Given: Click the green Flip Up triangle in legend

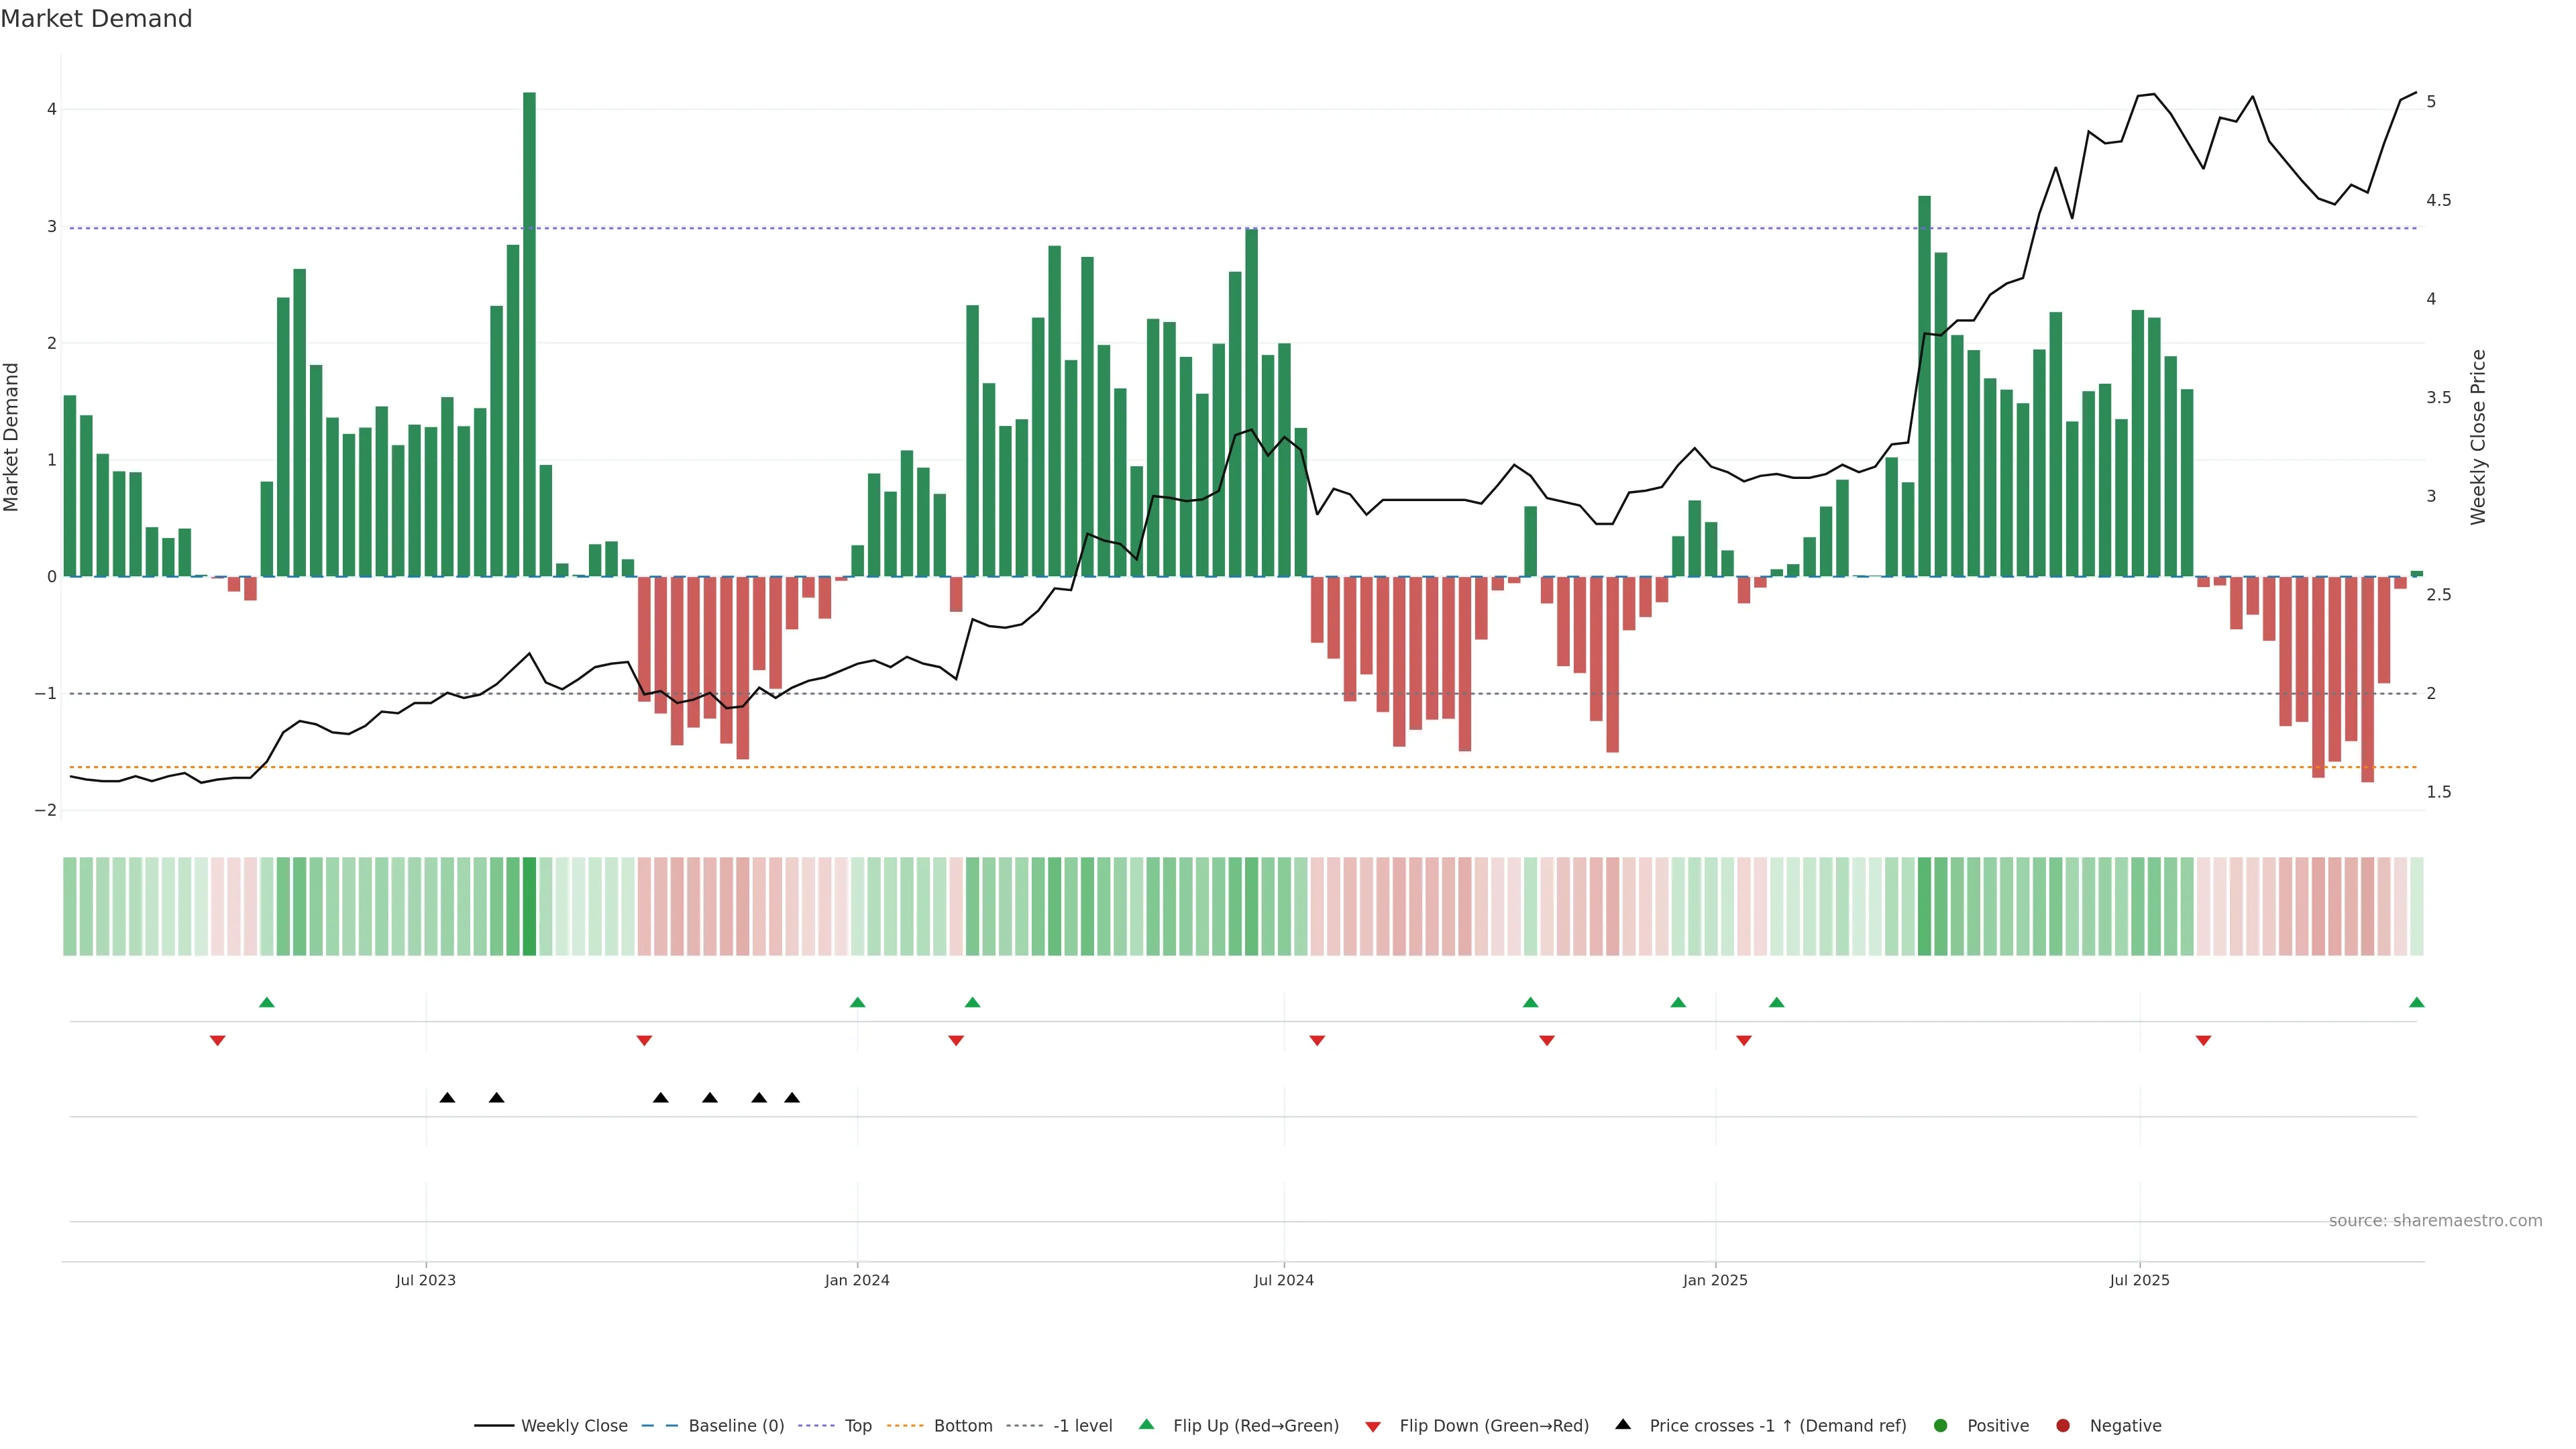Looking at the screenshot, I should click(x=1146, y=1424).
